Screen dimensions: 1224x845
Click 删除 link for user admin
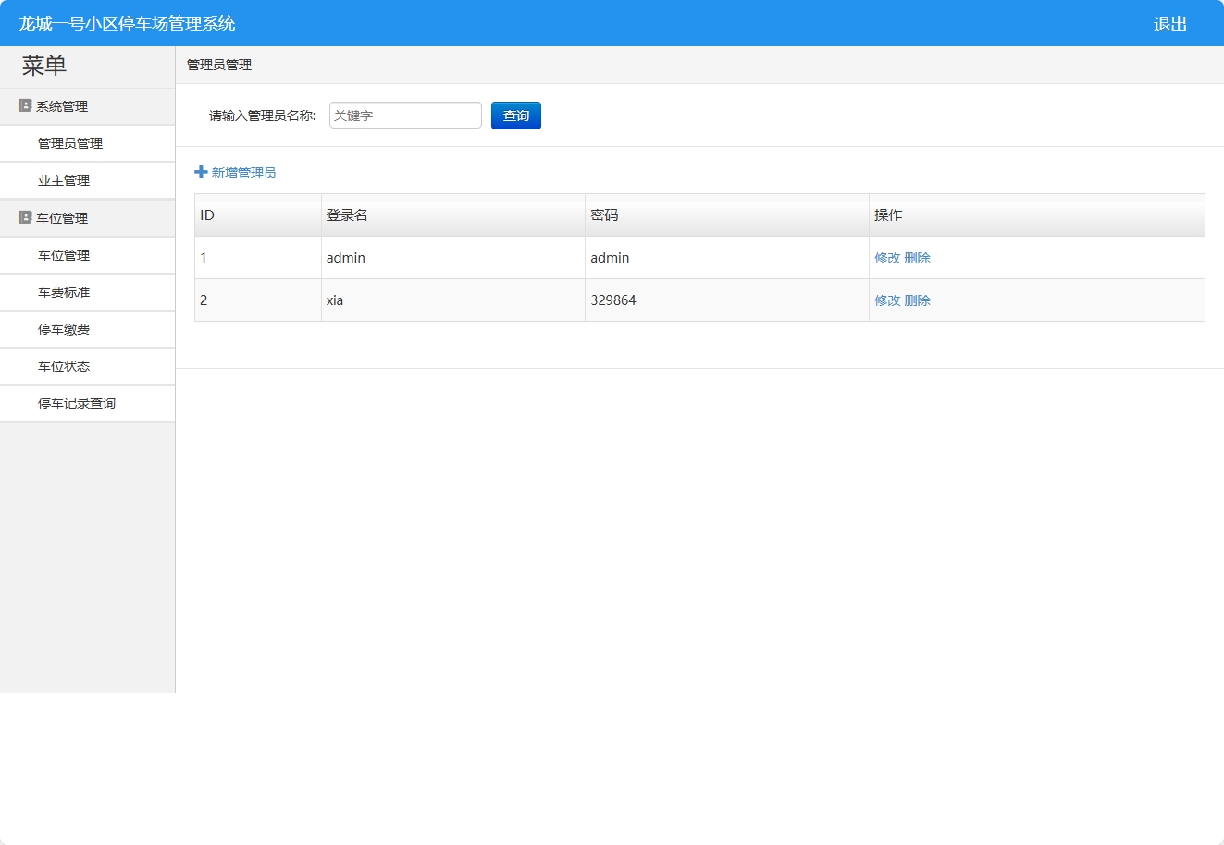tap(918, 258)
